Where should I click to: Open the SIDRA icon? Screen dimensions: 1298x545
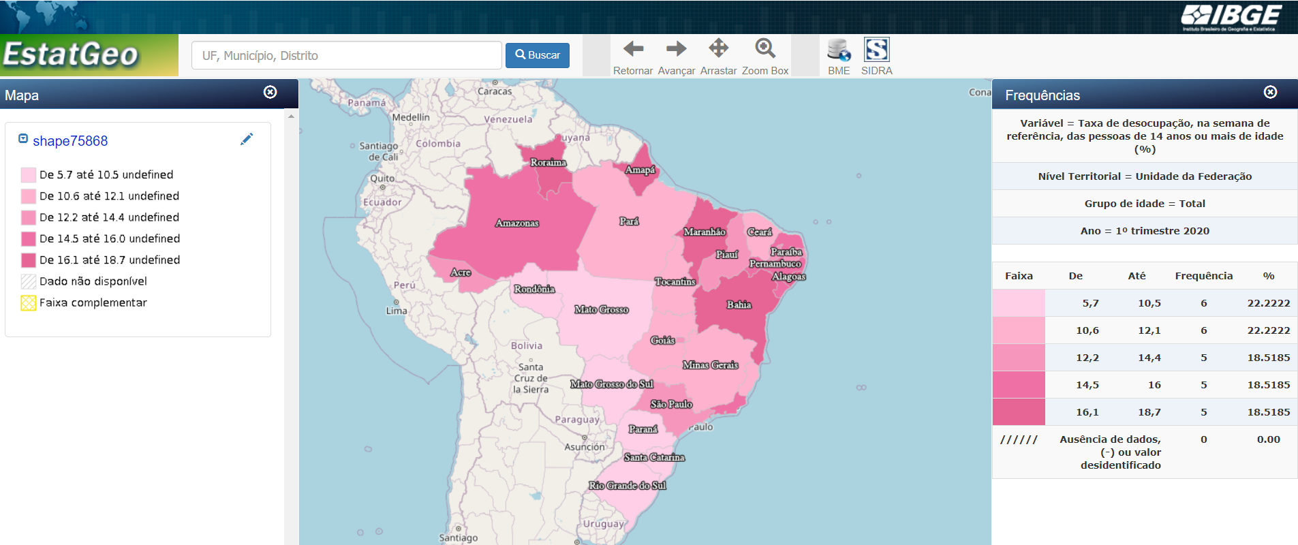click(x=876, y=50)
